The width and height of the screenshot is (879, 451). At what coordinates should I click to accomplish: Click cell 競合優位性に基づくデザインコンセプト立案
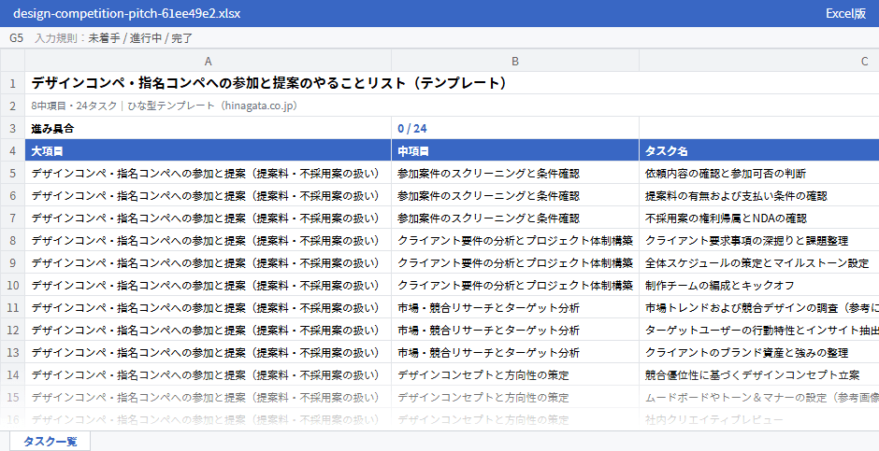click(759, 374)
